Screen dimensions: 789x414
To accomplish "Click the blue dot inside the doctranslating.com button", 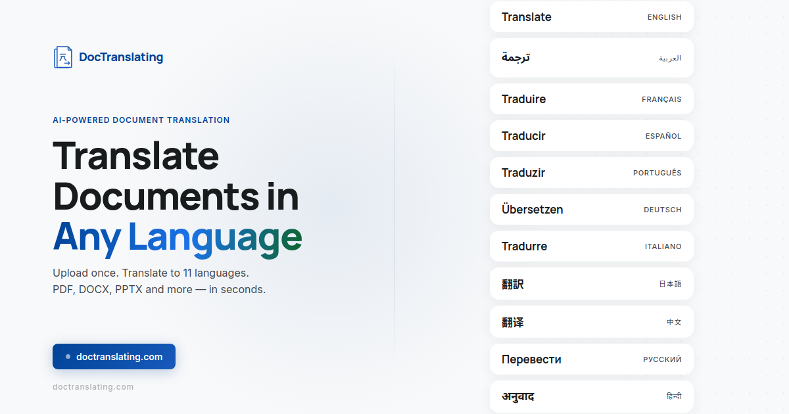I will pyautogui.click(x=66, y=356).
